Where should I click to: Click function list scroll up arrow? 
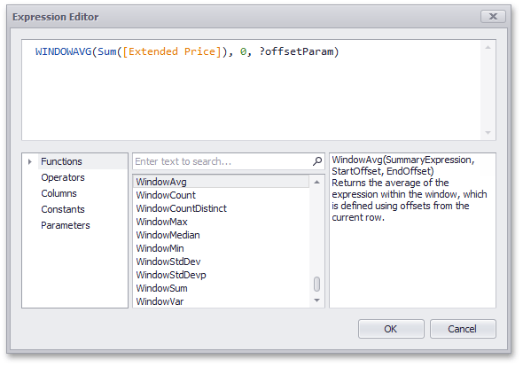click(x=316, y=182)
